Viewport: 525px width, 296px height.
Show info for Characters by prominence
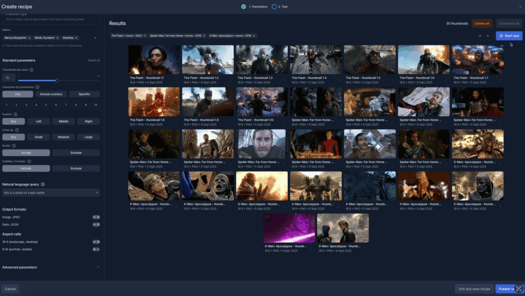[37, 87]
